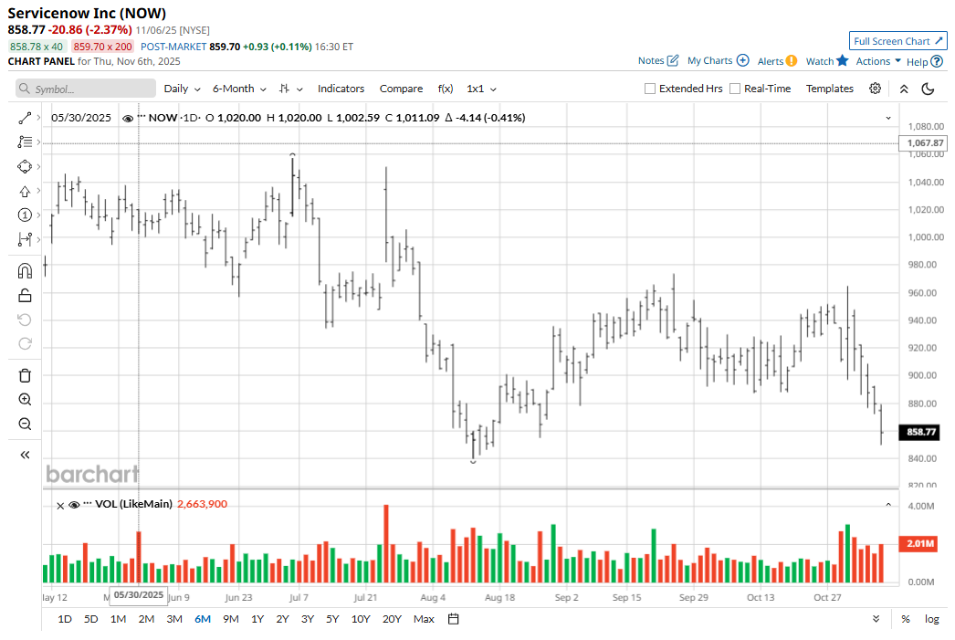This screenshot has width=955, height=640.
Task: Open the date range calendar picker
Action: click(x=453, y=619)
